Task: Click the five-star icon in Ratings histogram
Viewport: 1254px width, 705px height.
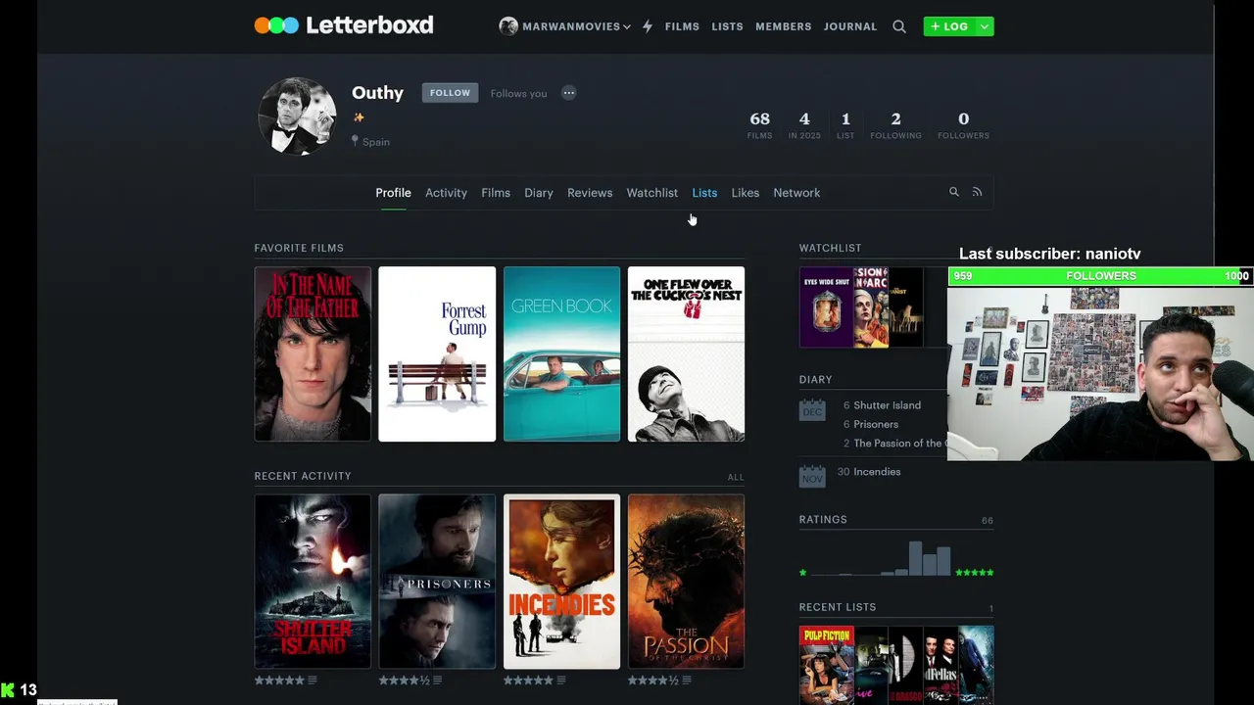Action: coord(975,572)
